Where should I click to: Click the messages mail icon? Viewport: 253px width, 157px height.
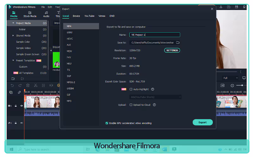(x=236, y=7)
